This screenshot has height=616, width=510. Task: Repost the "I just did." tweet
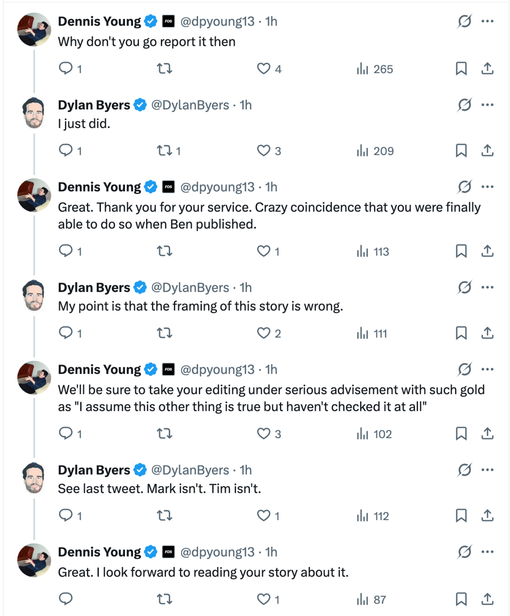tap(164, 151)
